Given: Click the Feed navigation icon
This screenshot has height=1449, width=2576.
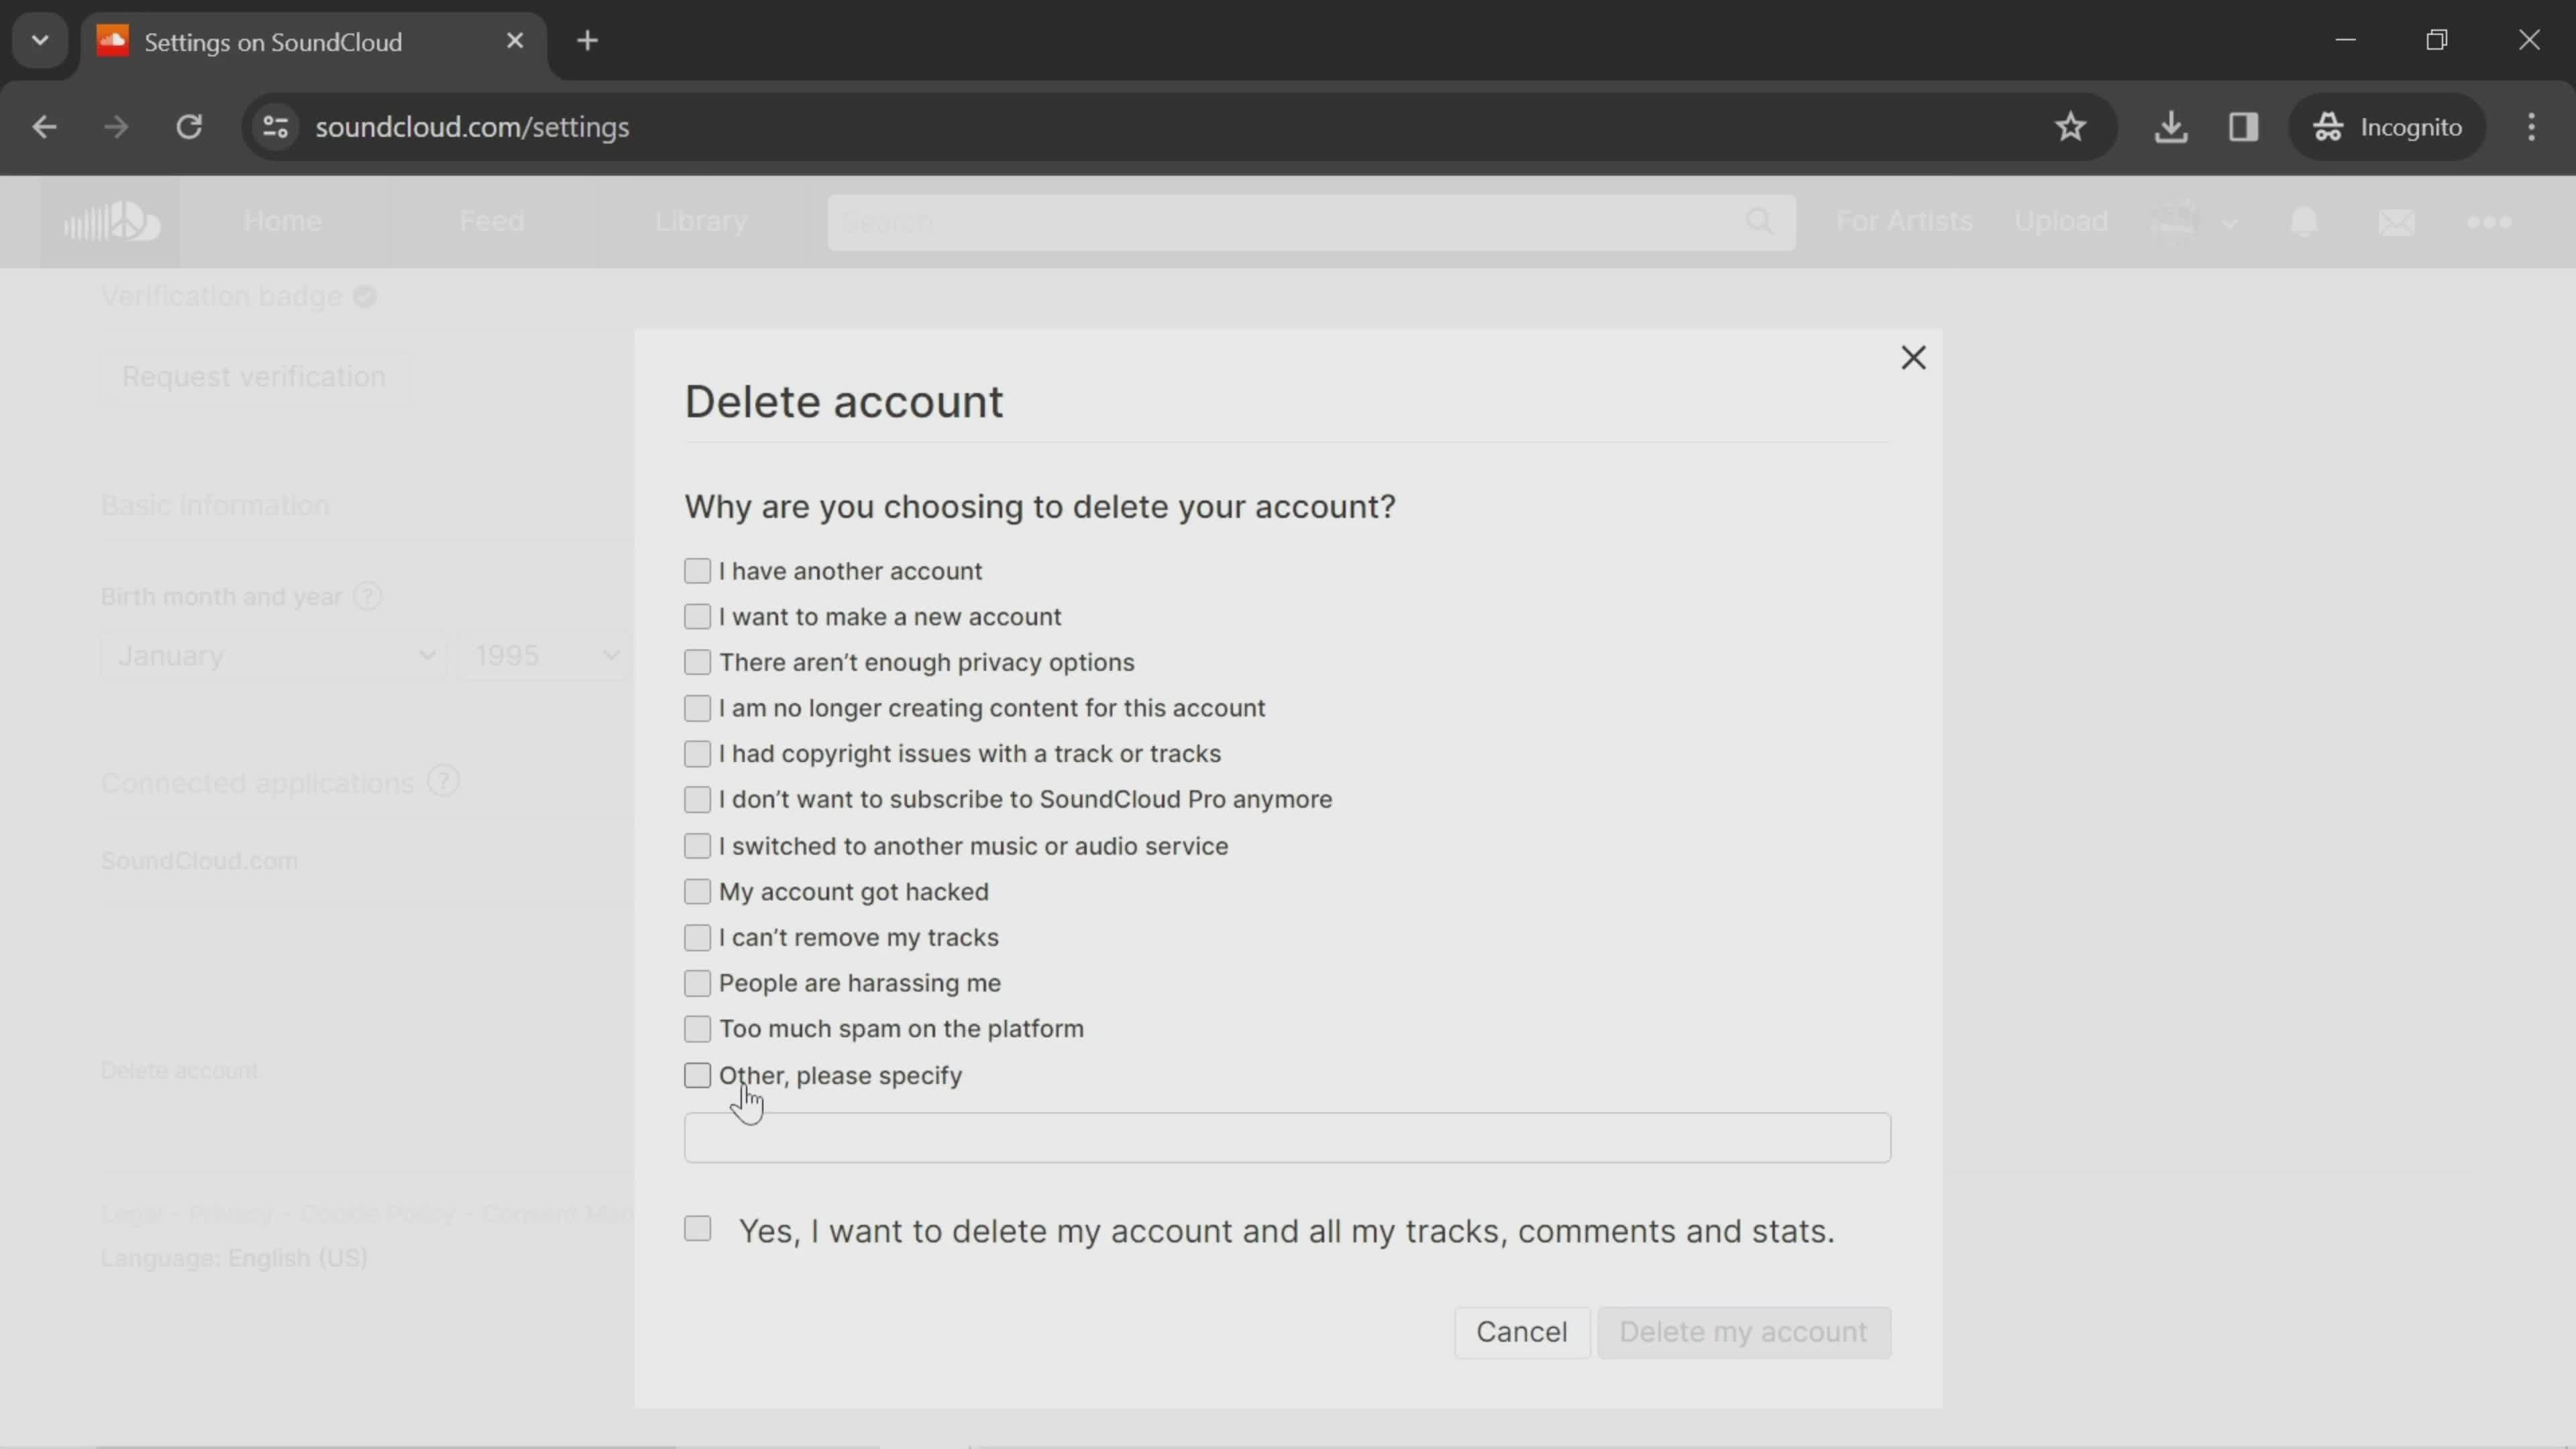Looking at the screenshot, I should (492, 219).
